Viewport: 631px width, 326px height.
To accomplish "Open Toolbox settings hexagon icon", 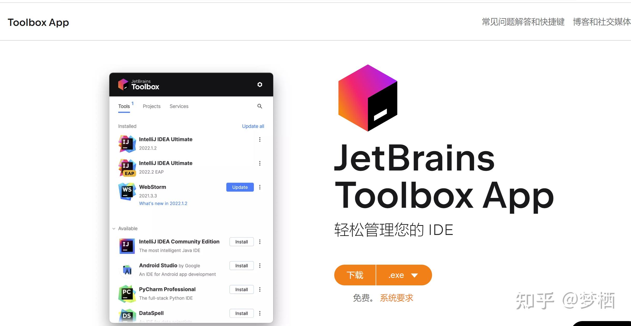I will [x=260, y=85].
